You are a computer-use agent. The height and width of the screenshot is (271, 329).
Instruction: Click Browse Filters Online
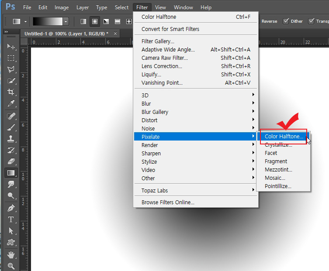196,202
